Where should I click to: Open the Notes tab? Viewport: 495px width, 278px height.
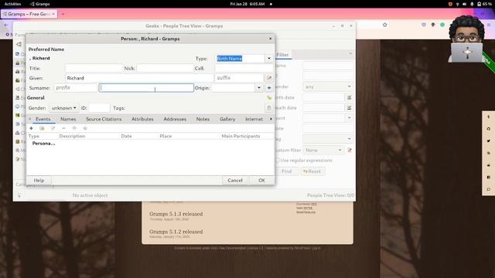[203, 119]
